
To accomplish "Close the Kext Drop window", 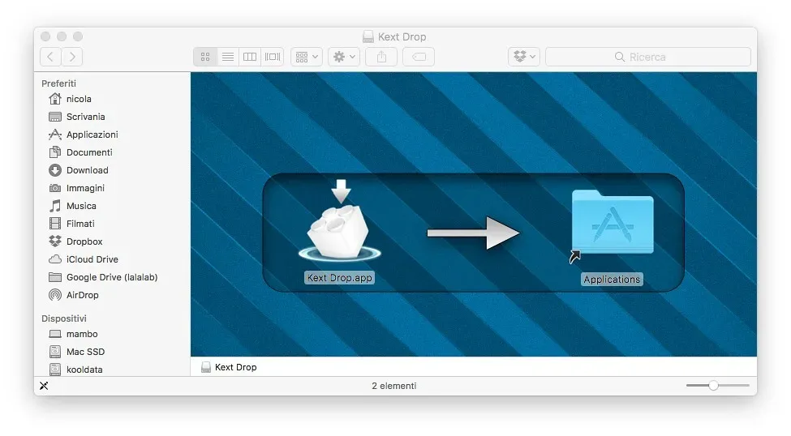I will pyautogui.click(x=45, y=36).
